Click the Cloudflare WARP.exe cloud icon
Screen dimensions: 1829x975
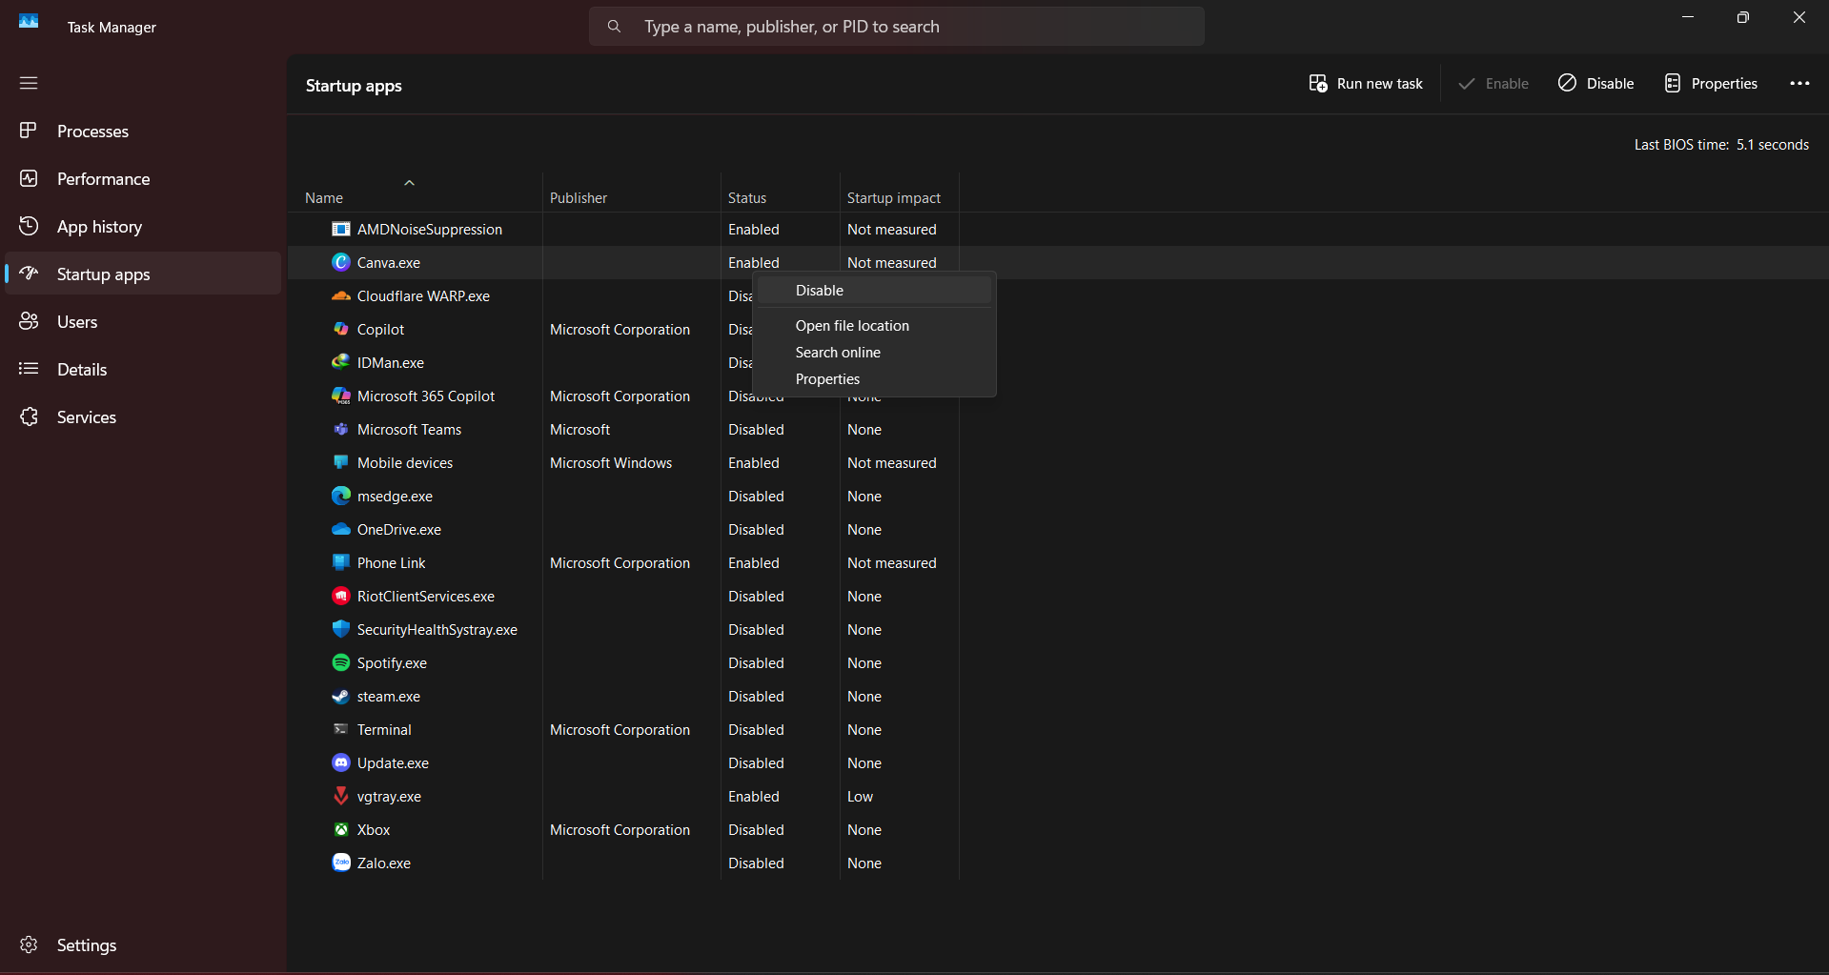[341, 295]
